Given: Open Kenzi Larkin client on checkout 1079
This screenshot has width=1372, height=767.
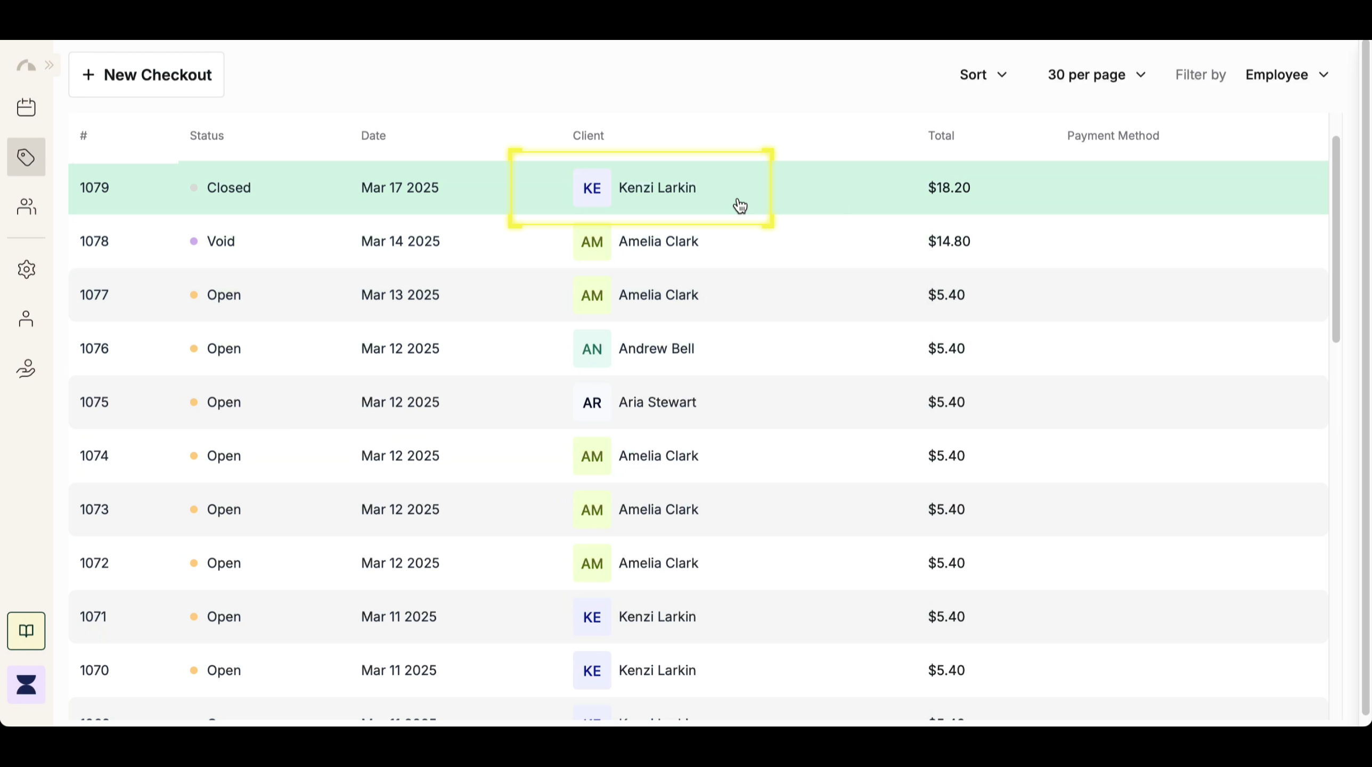Looking at the screenshot, I should click(657, 187).
